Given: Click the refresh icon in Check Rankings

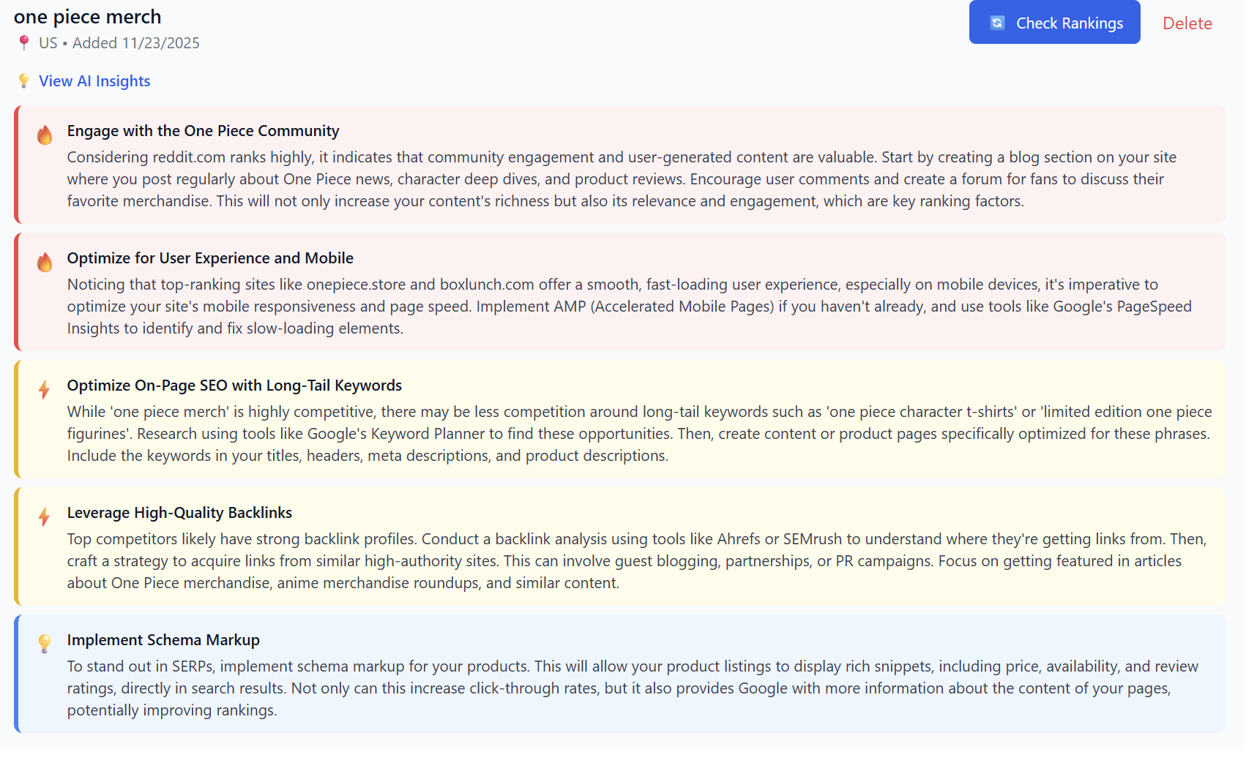Looking at the screenshot, I should [997, 23].
